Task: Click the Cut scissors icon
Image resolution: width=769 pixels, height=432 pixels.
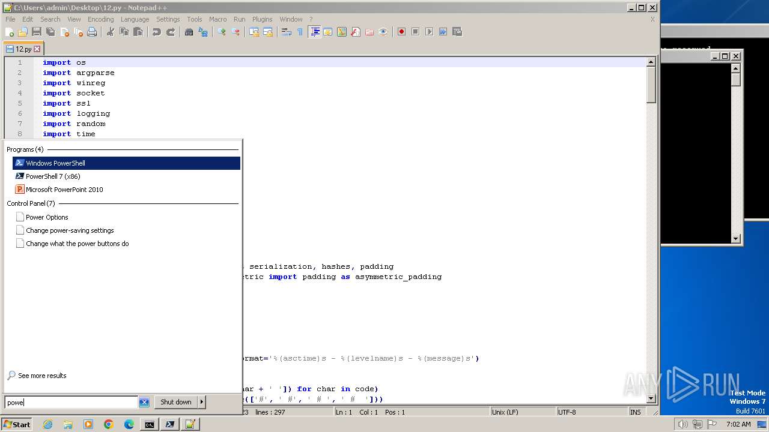Action: click(x=111, y=32)
